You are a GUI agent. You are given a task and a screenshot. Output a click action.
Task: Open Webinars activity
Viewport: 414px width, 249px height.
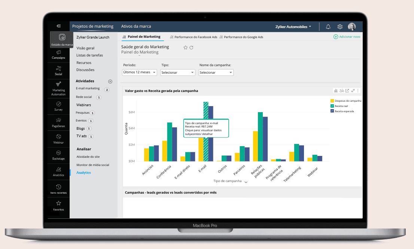coord(83,105)
